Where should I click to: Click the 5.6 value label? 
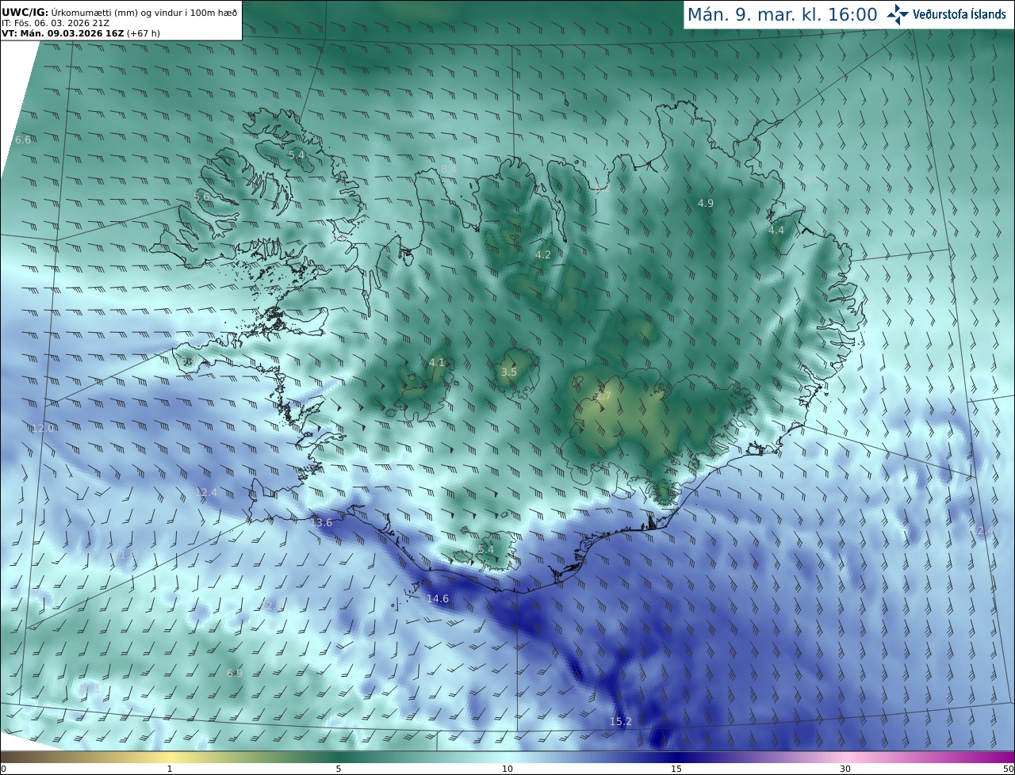(202, 197)
